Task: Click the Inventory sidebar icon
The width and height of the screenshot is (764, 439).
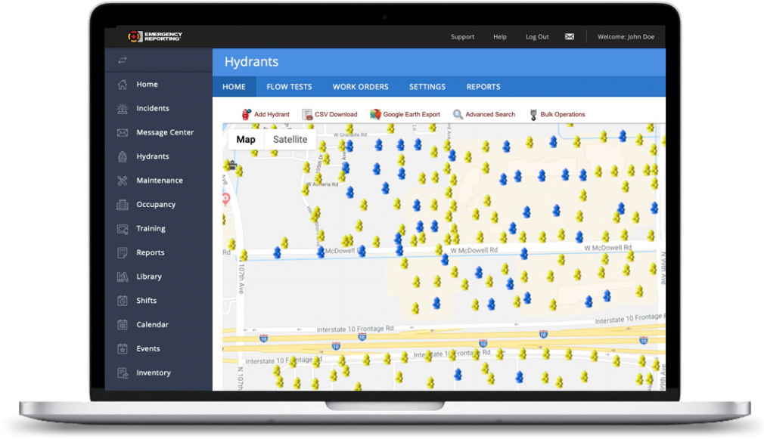Action: tap(123, 373)
